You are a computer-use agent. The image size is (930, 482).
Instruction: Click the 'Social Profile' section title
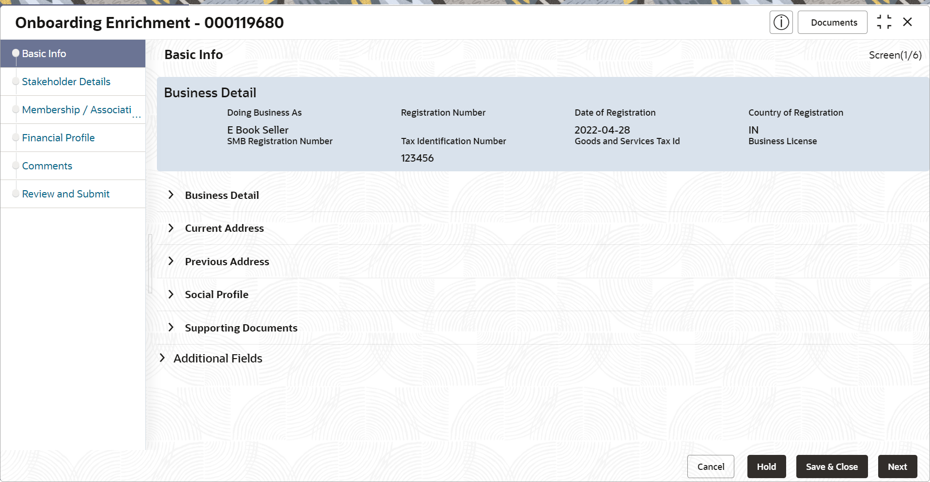pyautogui.click(x=217, y=294)
